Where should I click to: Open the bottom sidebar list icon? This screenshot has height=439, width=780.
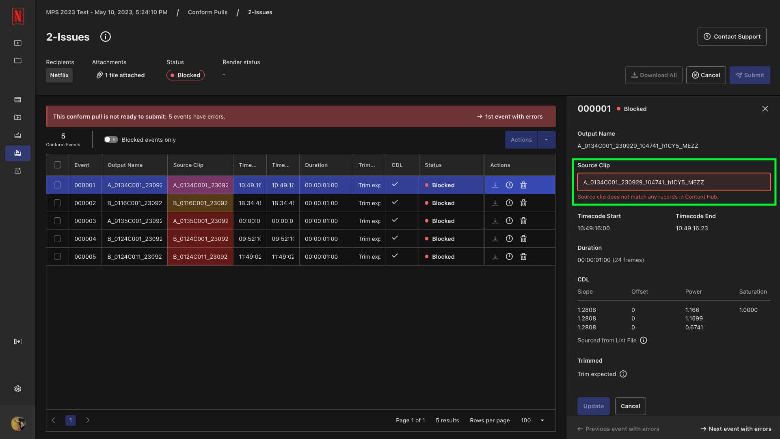17,171
